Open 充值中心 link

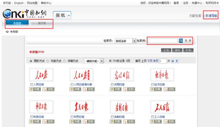(x=197, y=3)
